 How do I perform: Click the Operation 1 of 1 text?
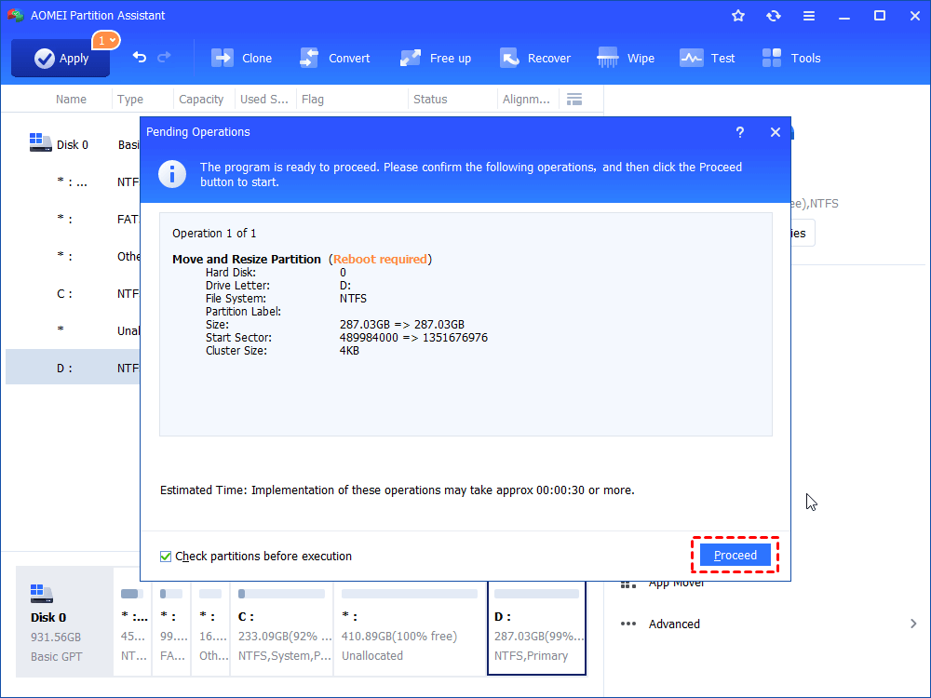(214, 234)
